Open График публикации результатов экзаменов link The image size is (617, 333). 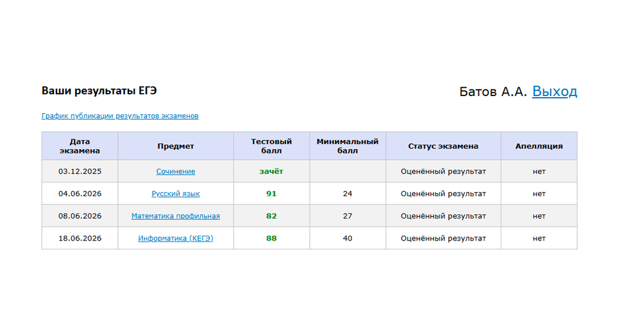(x=120, y=116)
